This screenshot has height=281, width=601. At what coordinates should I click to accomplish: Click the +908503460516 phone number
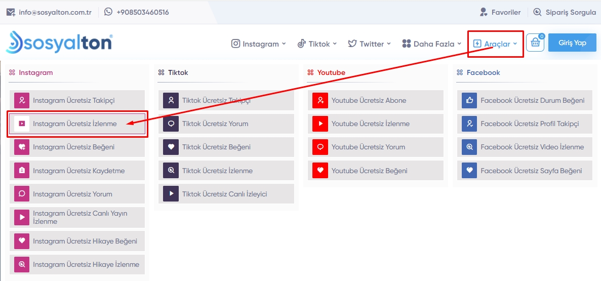143,12
